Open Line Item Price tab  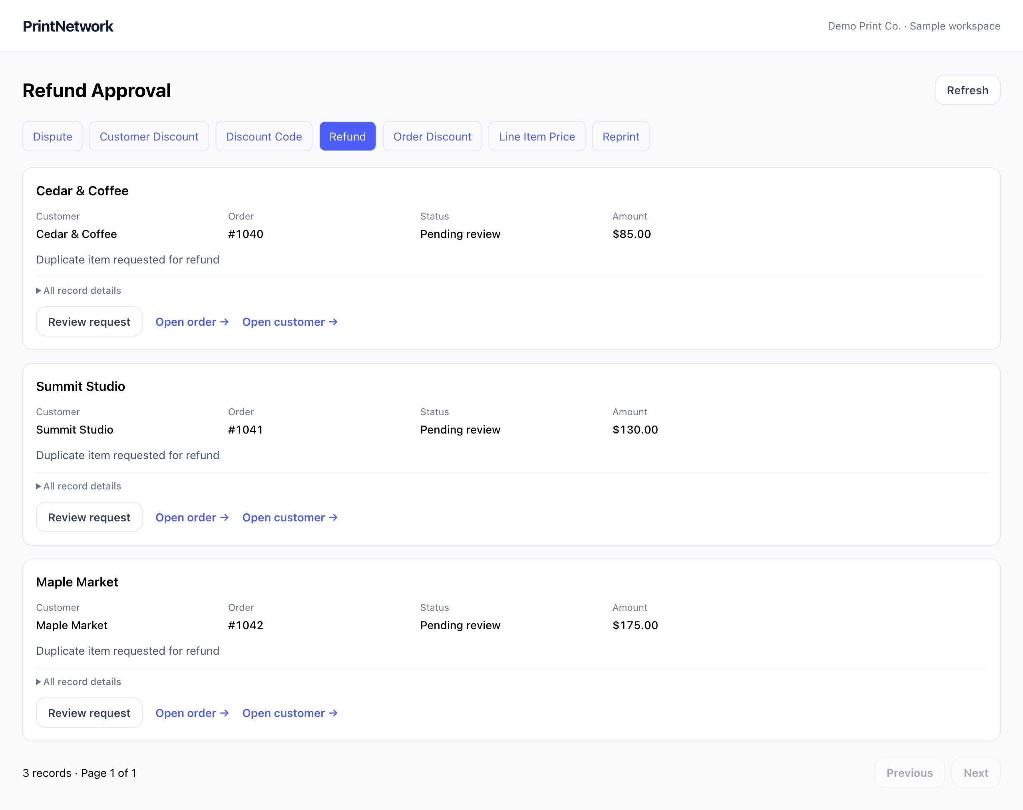[537, 137]
